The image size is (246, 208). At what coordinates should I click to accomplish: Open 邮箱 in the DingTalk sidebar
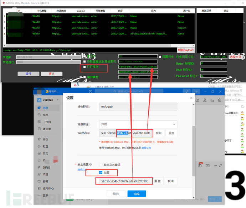(45, 181)
